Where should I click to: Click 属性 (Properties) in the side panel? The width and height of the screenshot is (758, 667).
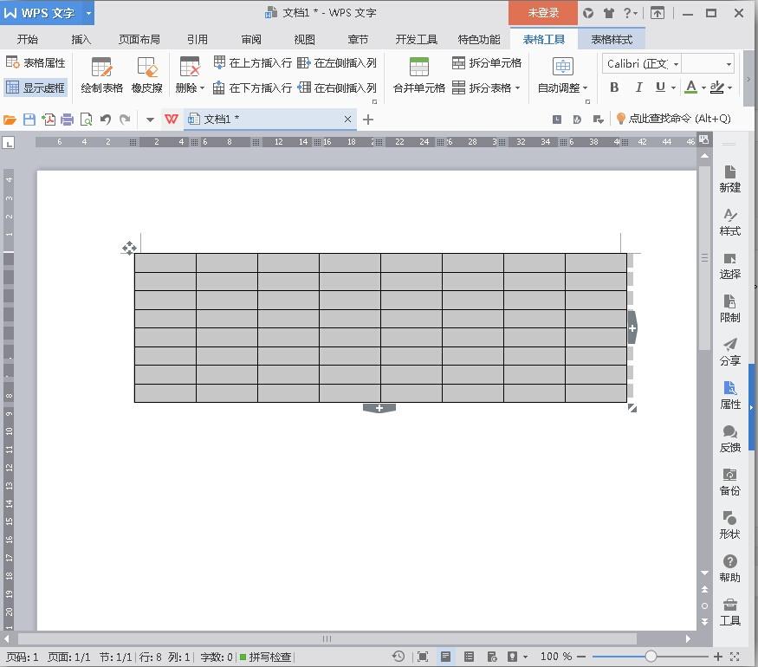(x=729, y=395)
